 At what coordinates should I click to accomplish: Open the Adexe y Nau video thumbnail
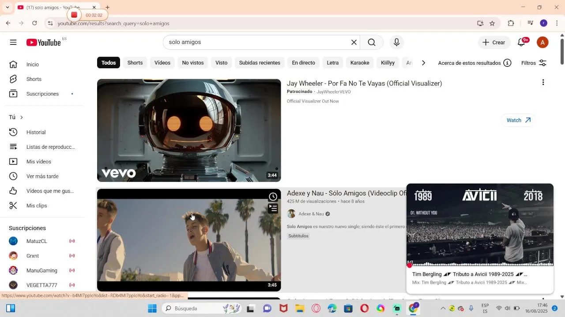[189, 240]
